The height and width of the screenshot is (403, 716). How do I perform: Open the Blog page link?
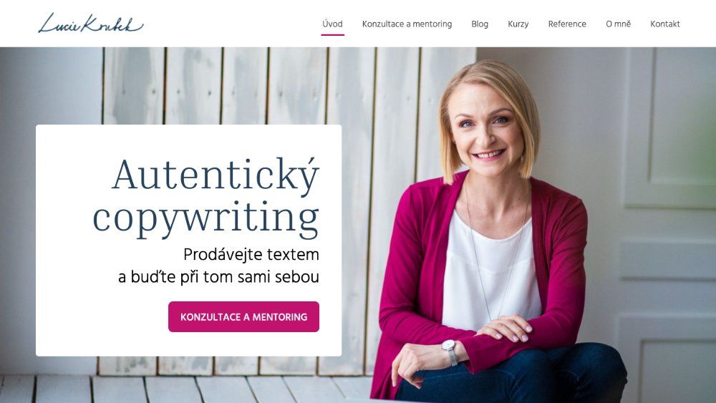[x=480, y=24]
